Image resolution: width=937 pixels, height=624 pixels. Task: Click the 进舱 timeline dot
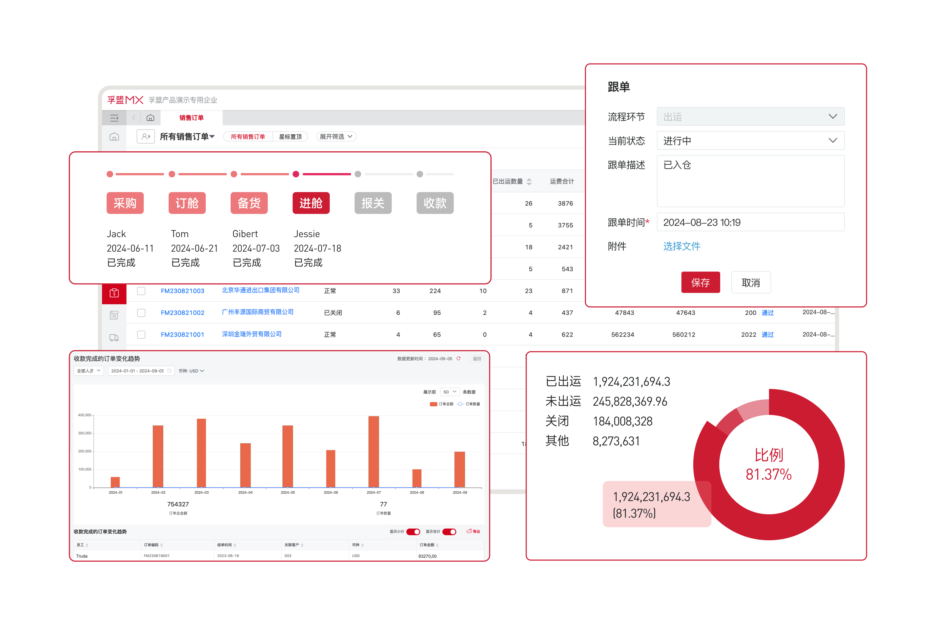coord(296,174)
